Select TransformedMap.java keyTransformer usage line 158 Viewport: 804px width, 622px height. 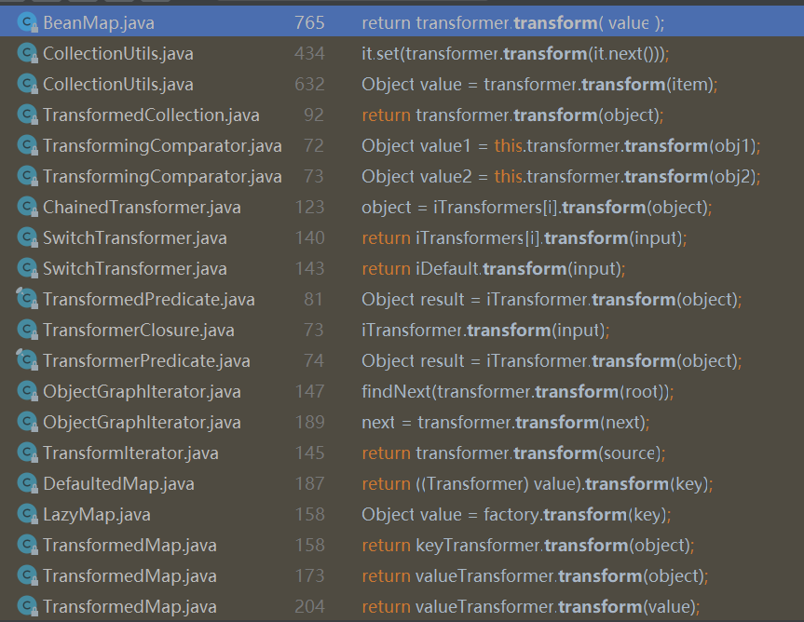129,546
